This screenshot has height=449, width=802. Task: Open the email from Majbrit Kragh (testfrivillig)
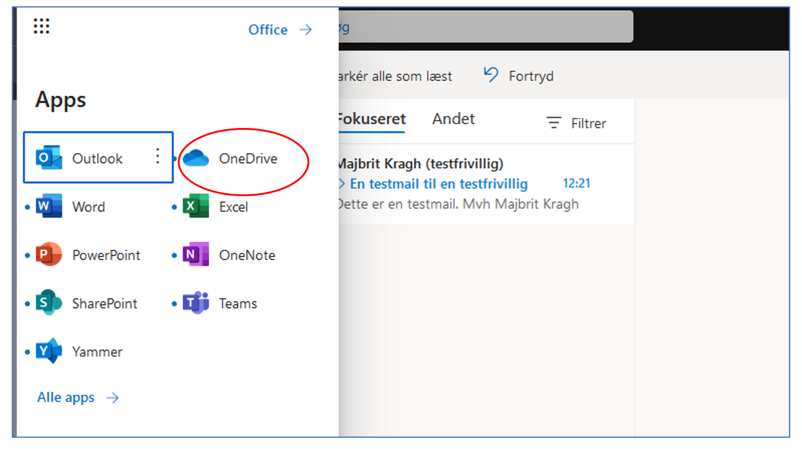click(x=486, y=184)
